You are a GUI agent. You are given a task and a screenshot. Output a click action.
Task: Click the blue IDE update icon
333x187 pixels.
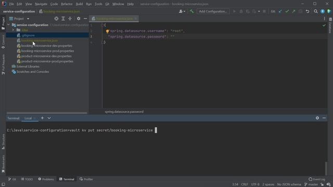(x=323, y=11)
